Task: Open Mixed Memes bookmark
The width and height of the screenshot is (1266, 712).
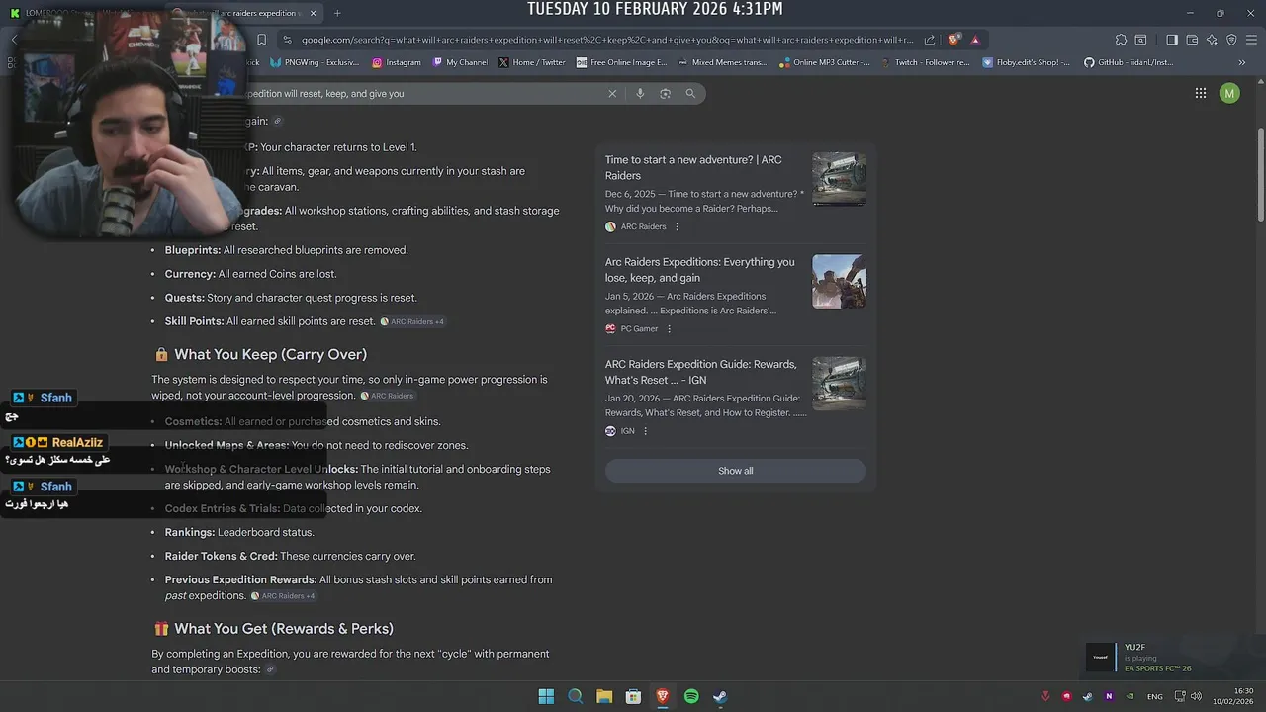Action: coord(722,62)
